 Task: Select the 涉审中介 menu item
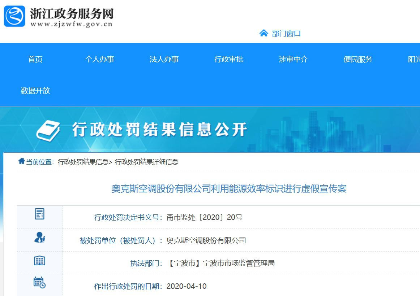coord(293,59)
